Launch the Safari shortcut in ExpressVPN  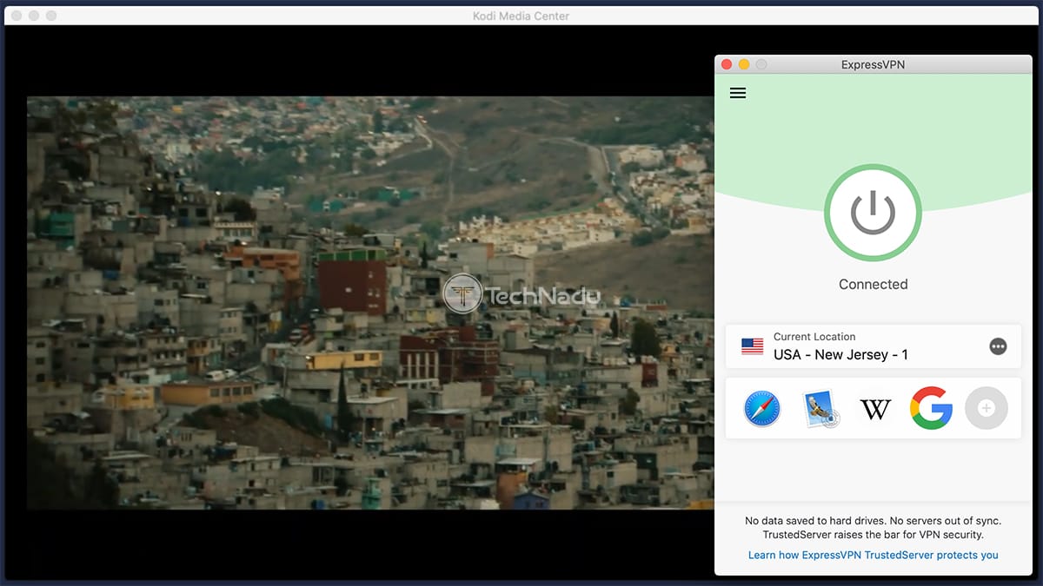762,408
